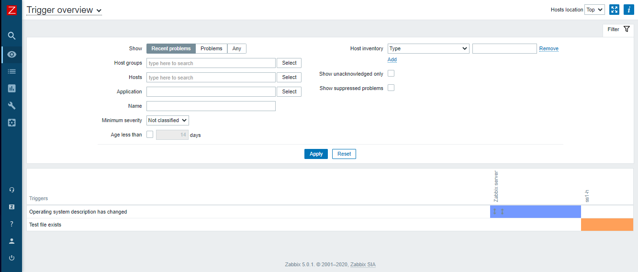Click the Share Z icon
638x272 pixels.
pyautogui.click(x=12, y=207)
